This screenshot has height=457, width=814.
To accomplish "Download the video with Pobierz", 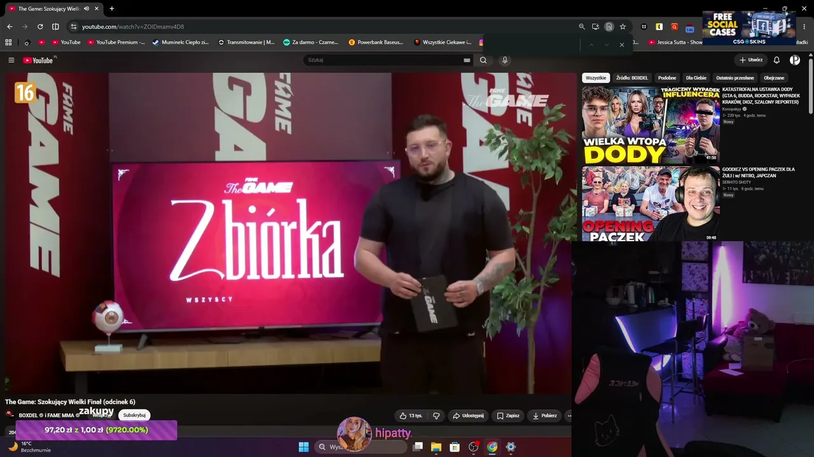I will tap(545, 416).
